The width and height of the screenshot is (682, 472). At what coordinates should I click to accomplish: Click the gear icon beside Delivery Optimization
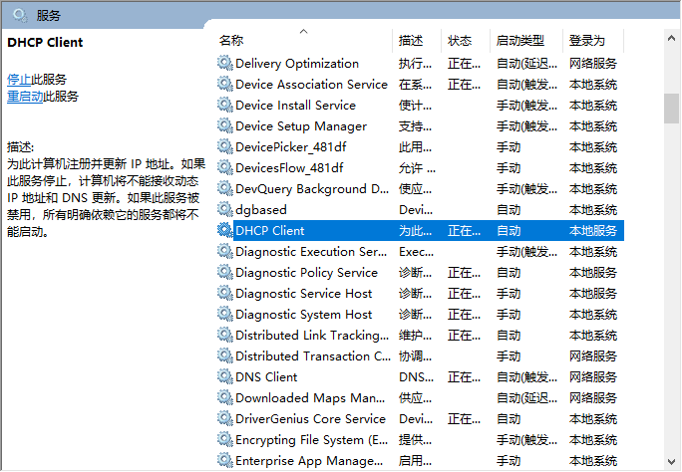click(x=224, y=64)
